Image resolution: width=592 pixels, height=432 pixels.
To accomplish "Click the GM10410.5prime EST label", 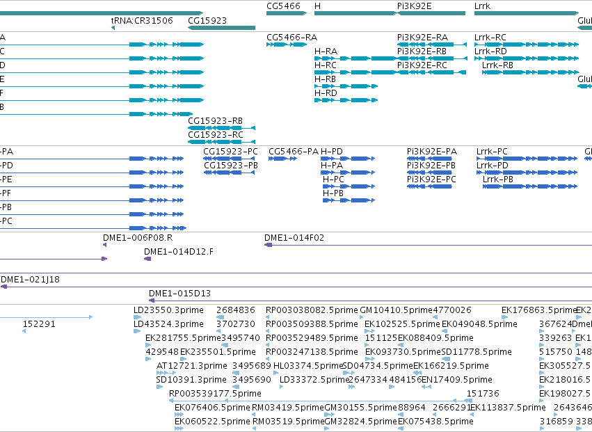I will click(x=396, y=310).
